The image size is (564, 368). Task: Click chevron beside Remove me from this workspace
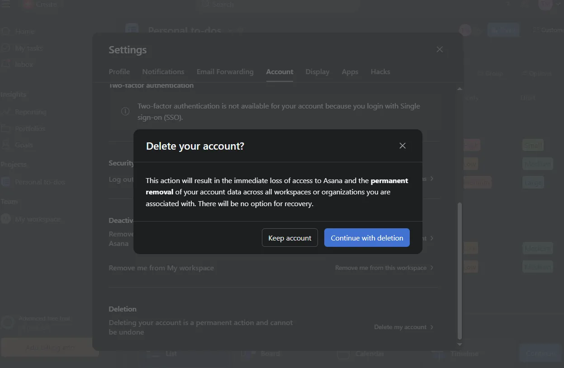(x=432, y=268)
